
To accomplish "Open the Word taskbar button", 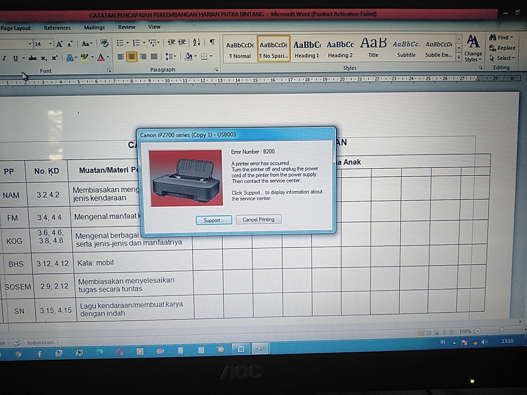I will click(241, 349).
